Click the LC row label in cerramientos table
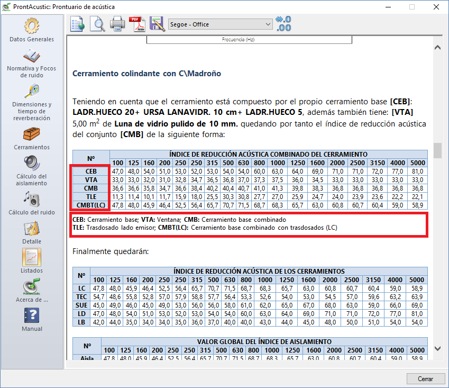449x388 pixels. tap(81, 288)
